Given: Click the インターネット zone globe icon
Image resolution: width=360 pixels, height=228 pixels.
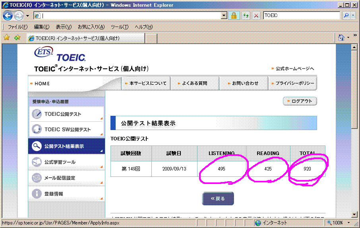Looking at the screenshot, I should coord(258,223).
